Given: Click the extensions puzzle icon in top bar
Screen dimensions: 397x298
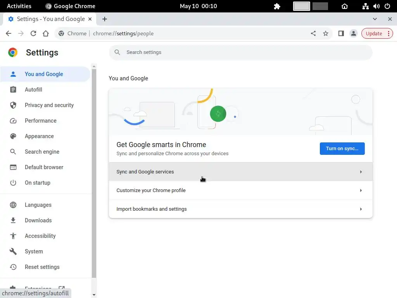Looking at the screenshot, I should pyautogui.click(x=277, y=6).
